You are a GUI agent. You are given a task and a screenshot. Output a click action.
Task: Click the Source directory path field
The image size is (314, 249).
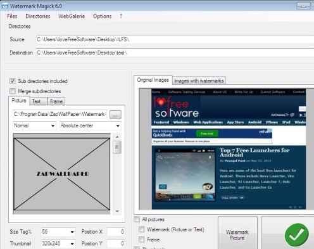point(175,39)
